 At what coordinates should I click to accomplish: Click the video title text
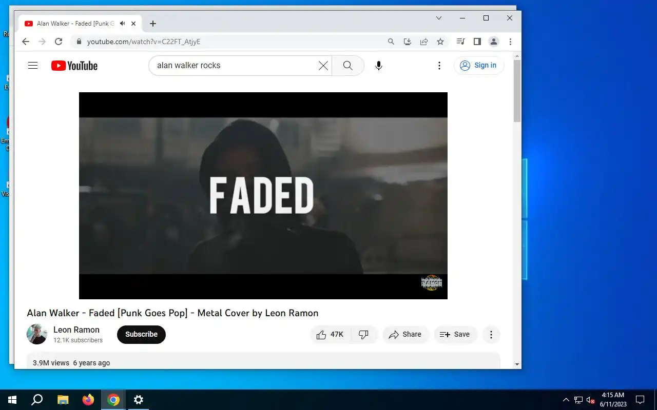coord(172,313)
